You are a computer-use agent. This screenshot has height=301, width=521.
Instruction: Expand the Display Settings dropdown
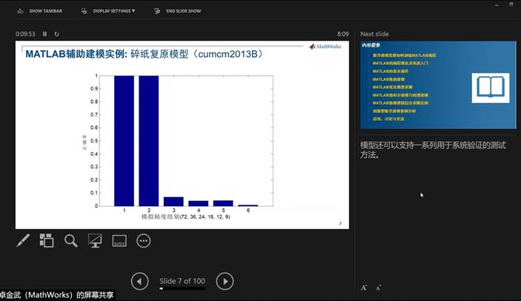tap(113, 11)
